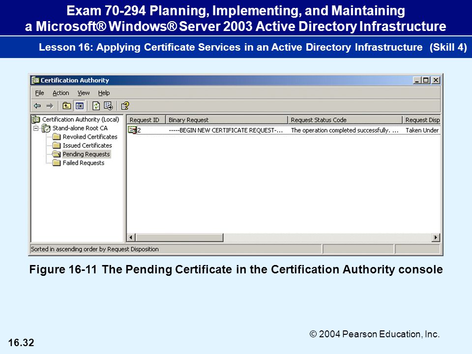Click the Certification Authority (Local) root icon
The height and width of the screenshot is (354, 472).
point(36,119)
